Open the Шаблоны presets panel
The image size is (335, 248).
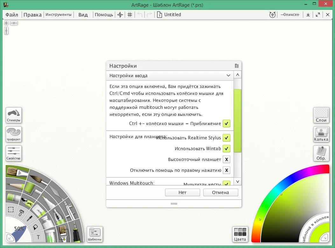tap(94, 234)
